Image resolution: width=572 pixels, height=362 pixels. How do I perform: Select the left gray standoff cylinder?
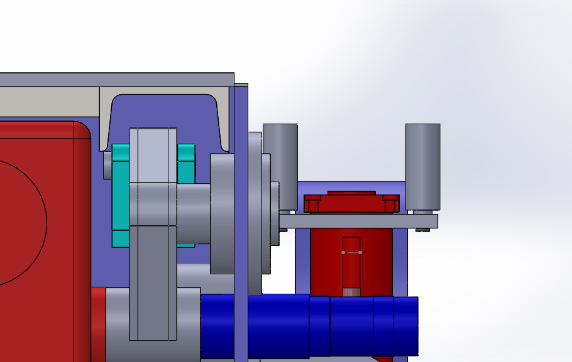pos(280,167)
